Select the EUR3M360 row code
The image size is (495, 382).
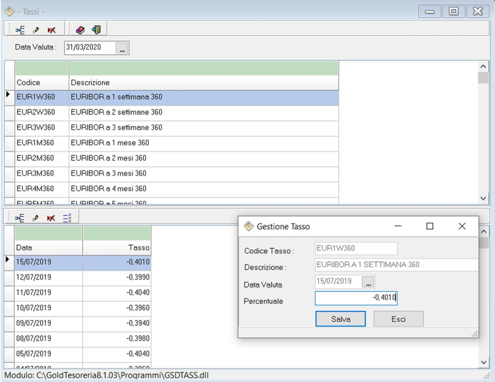click(35, 174)
